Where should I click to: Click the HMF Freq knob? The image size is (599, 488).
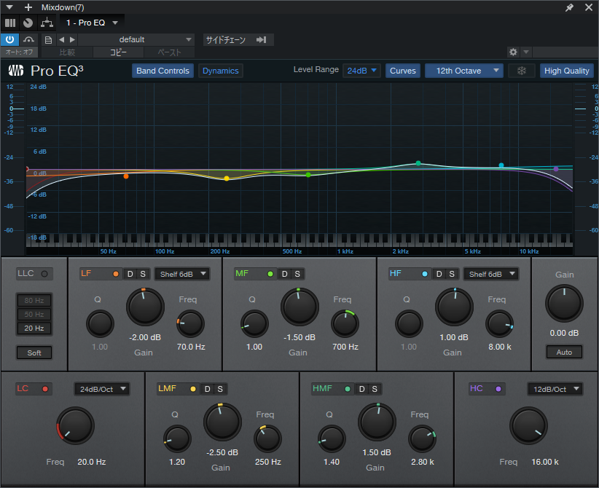click(422, 438)
